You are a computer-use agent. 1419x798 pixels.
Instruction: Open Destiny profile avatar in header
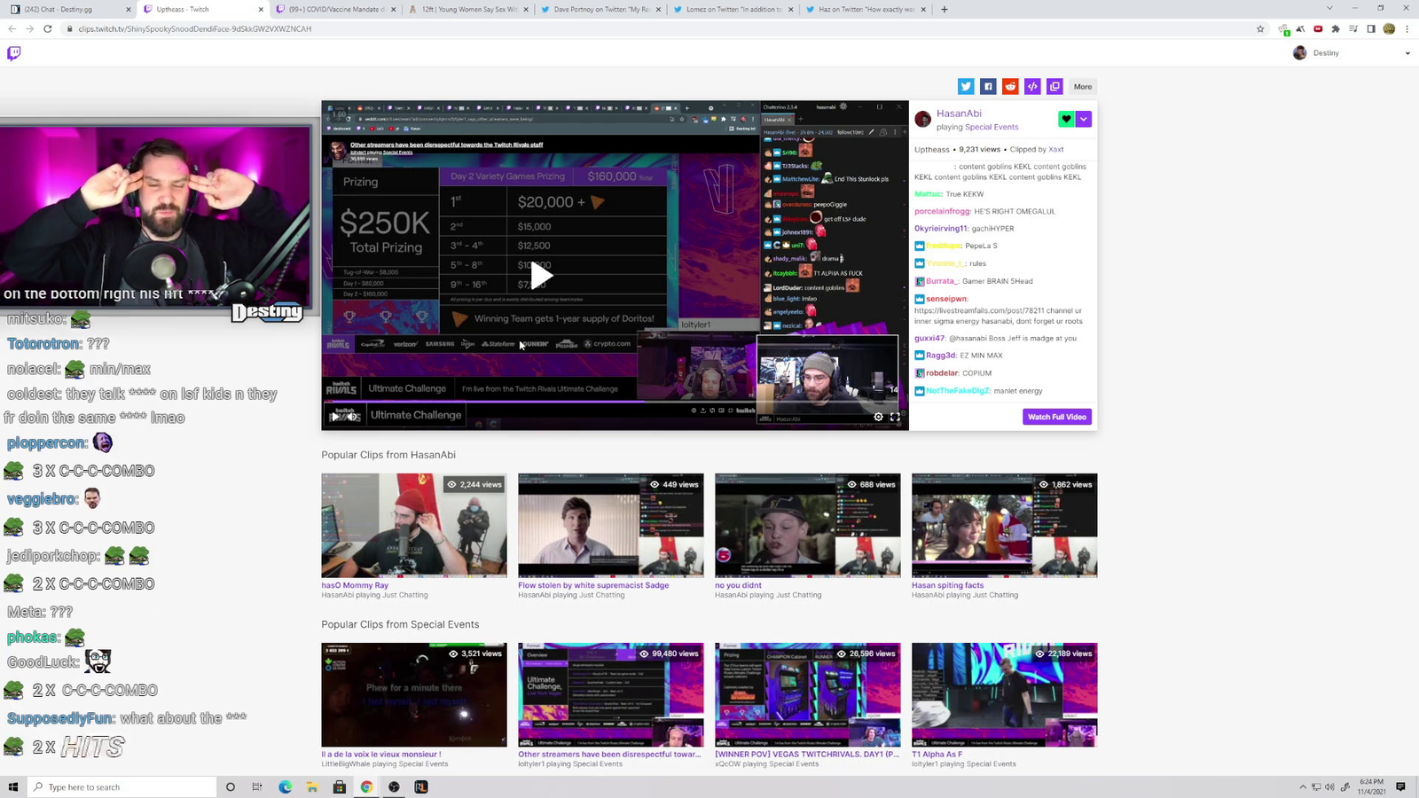click(1300, 53)
